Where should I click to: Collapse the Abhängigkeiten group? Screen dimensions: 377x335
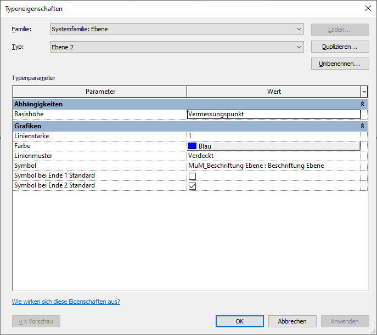[x=362, y=104]
